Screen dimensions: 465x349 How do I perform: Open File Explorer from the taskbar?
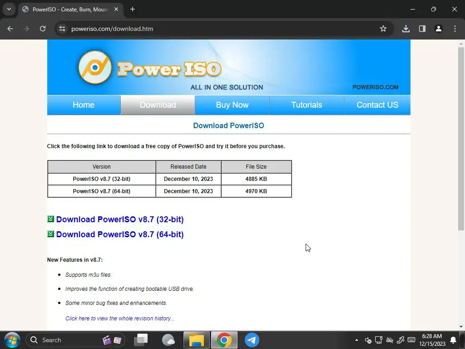[x=197, y=340]
